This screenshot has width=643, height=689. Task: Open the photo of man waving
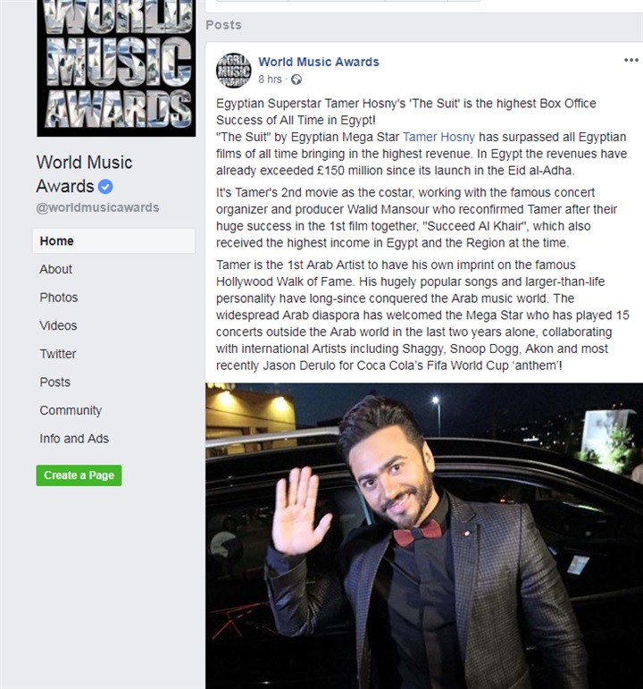coord(424,536)
